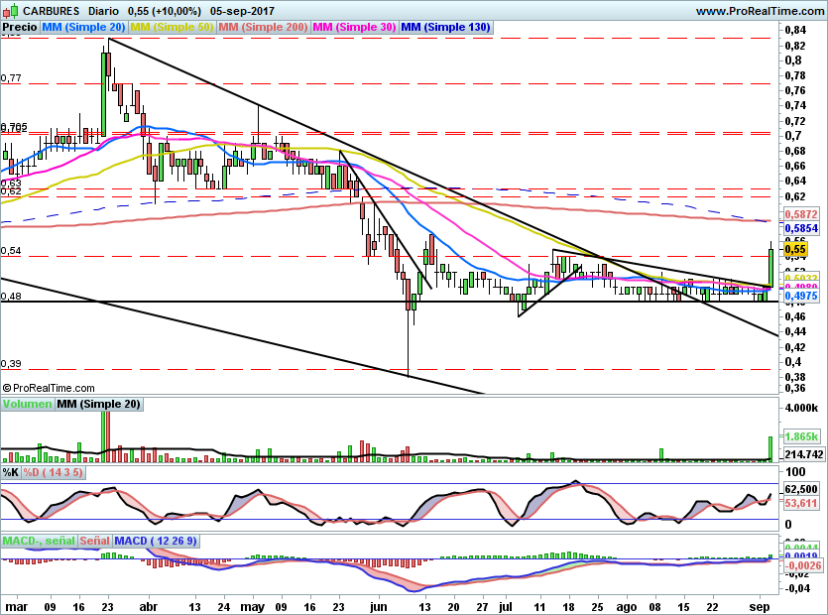Screen dimensions: 828x615
Task: Open the MM (Simple 30) magenta label
Action: pos(354,27)
